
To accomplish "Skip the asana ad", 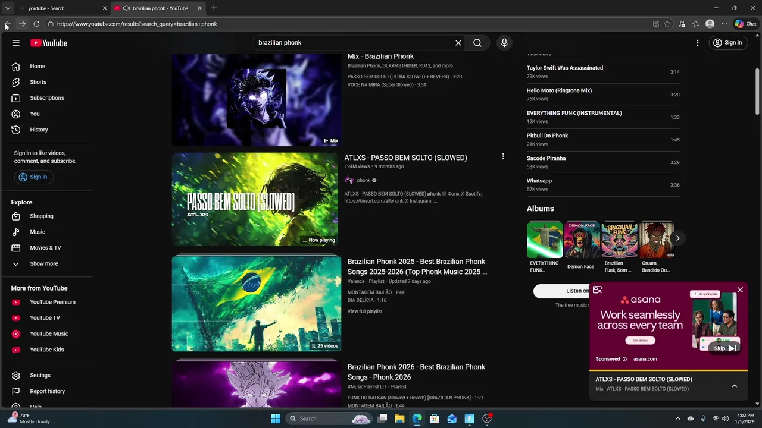I will [x=725, y=348].
